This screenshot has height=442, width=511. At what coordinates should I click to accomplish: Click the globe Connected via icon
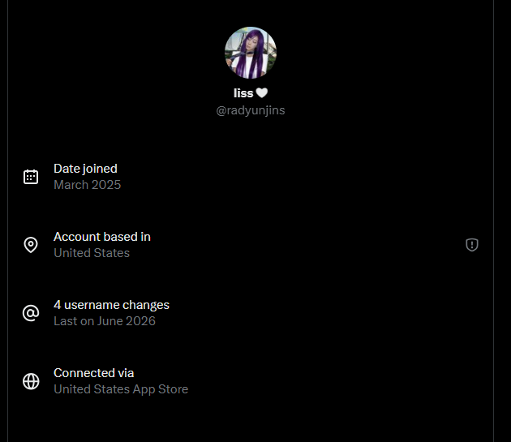tap(31, 381)
